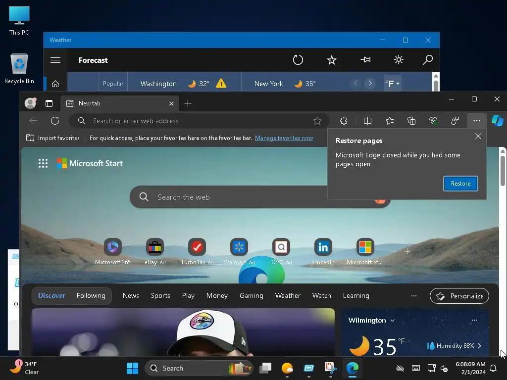Open Task View on taskbar
This screenshot has width=507, height=380.
tap(265, 368)
